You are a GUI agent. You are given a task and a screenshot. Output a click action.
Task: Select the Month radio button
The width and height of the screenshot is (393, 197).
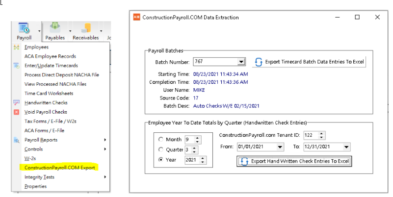point(161,139)
